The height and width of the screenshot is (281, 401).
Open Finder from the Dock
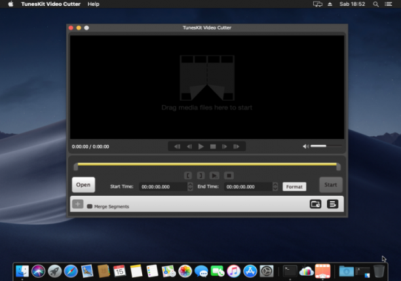click(x=22, y=271)
